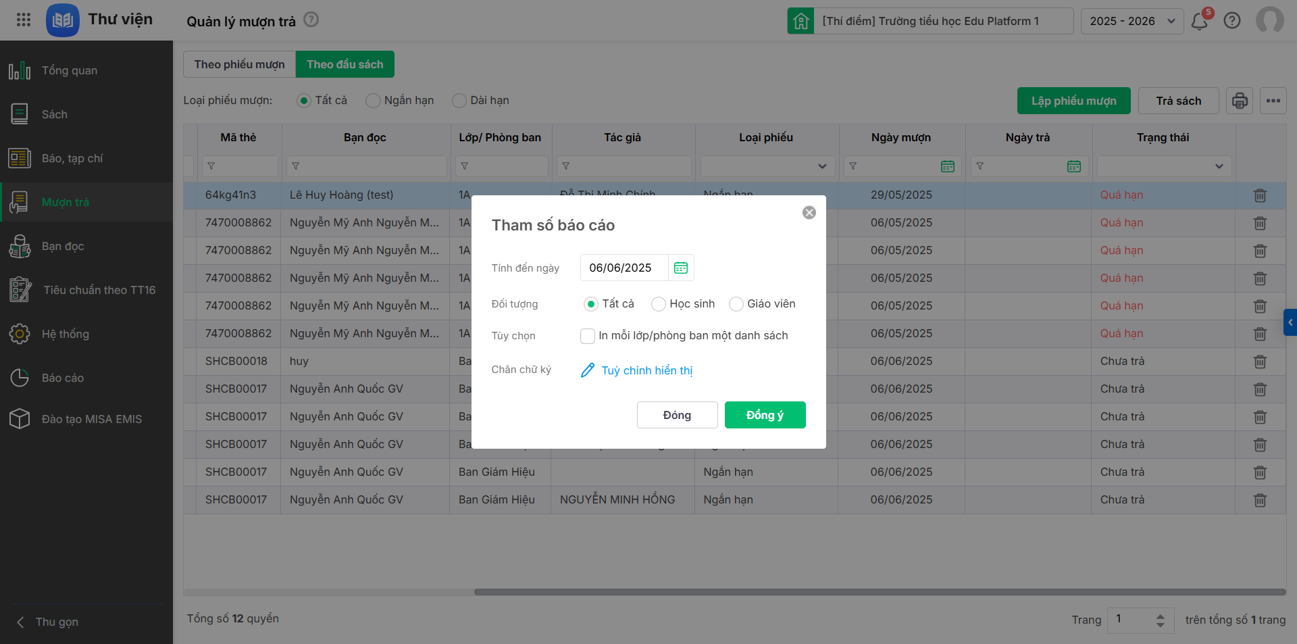The height and width of the screenshot is (644, 1297).
Task: Click the horizontal scrollbar under the table
Action: [880, 592]
